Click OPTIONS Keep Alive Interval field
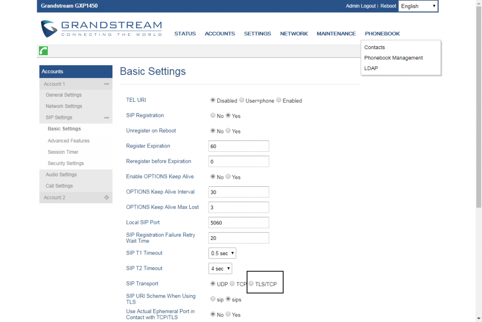 (x=239, y=192)
